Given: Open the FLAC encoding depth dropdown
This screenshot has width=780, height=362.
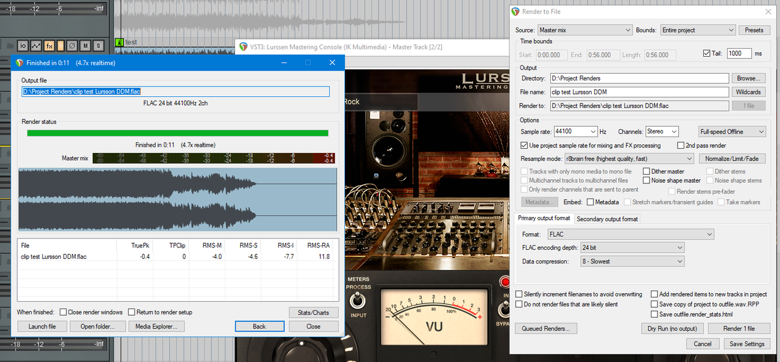Looking at the screenshot, I should click(x=632, y=248).
